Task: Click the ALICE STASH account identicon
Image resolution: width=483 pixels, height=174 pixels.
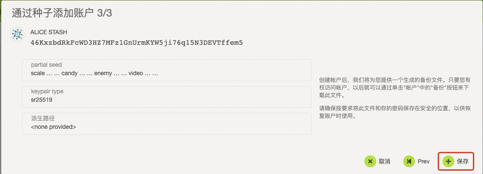Action: [17, 35]
